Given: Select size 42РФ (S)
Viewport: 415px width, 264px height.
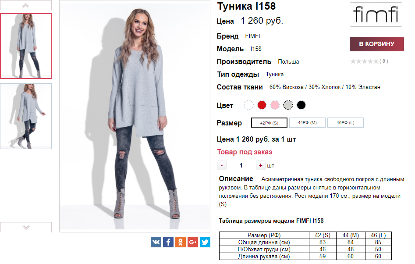Looking at the screenshot, I should pyautogui.click(x=269, y=123).
